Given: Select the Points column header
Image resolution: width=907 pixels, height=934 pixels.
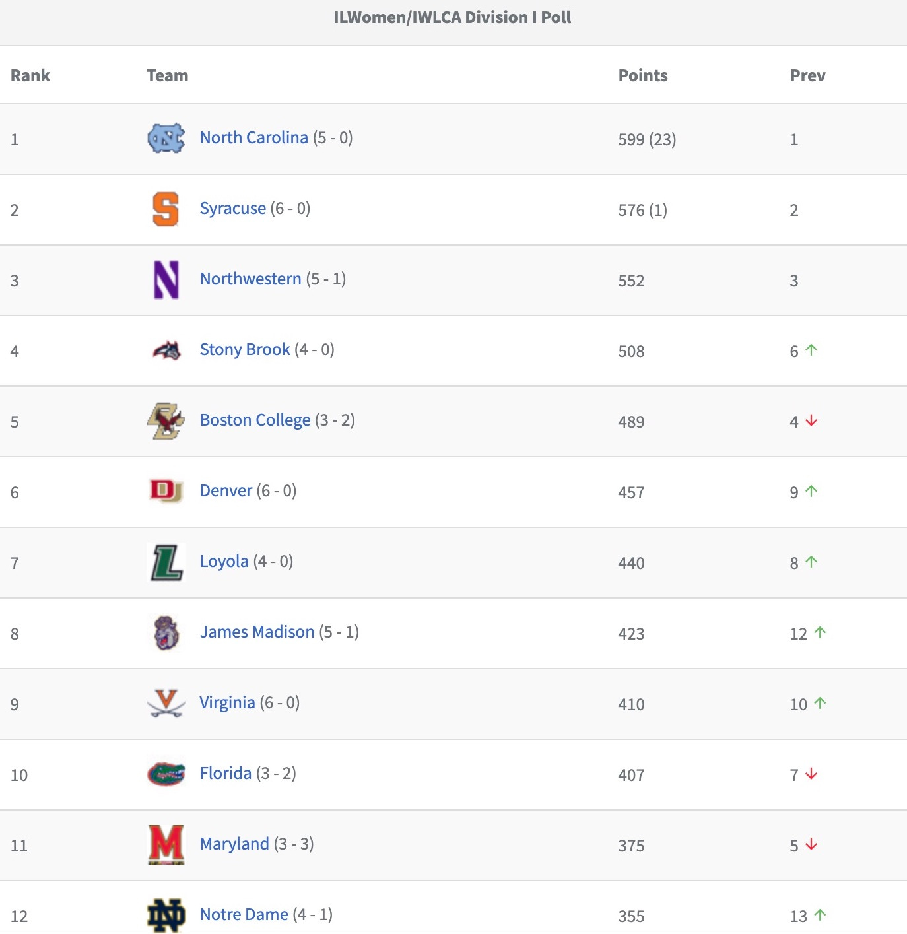Looking at the screenshot, I should pyautogui.click(x=643, y=75).
